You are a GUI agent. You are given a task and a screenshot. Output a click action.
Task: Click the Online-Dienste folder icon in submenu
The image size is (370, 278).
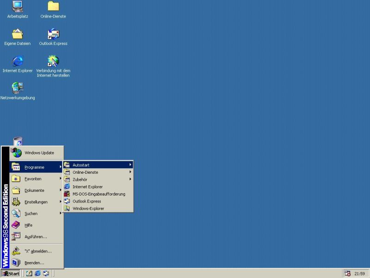click(x=67, y=172)
